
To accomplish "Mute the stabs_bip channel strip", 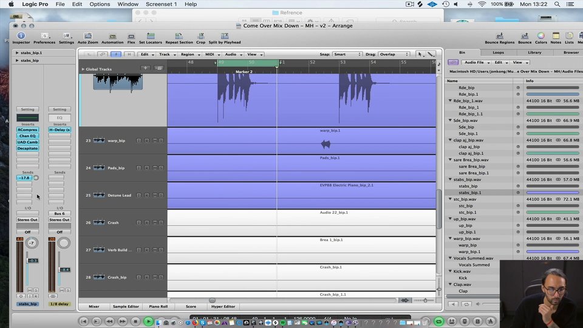I will click(x=30, y=290).
